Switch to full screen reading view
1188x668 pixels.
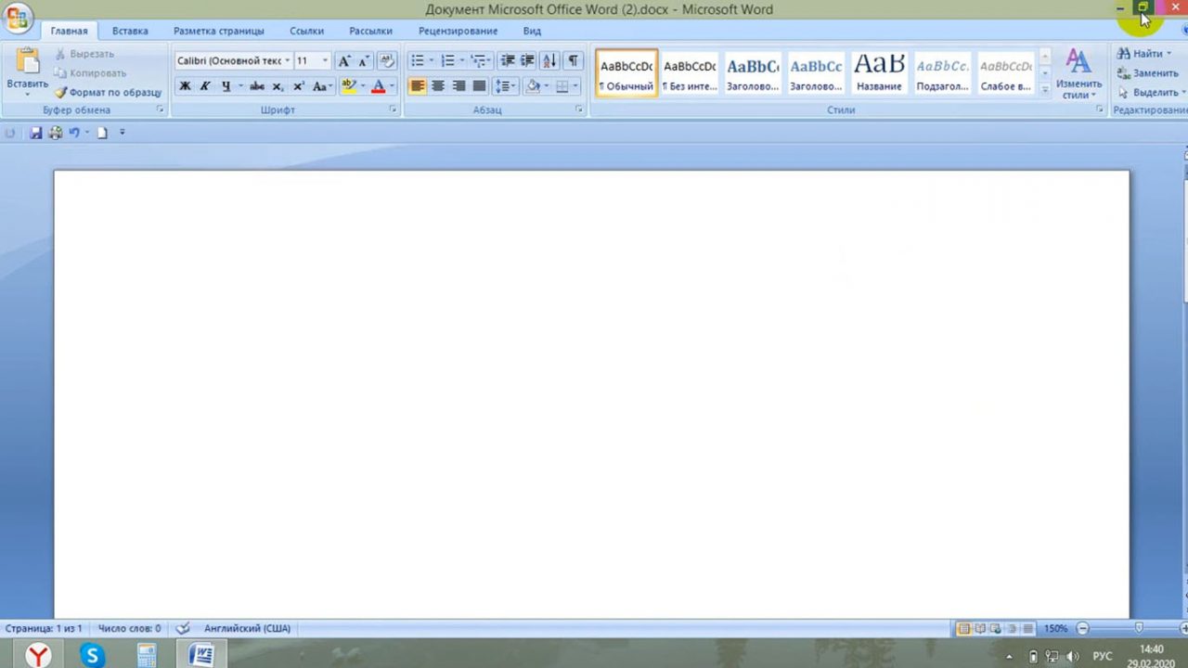coord(980,628)
